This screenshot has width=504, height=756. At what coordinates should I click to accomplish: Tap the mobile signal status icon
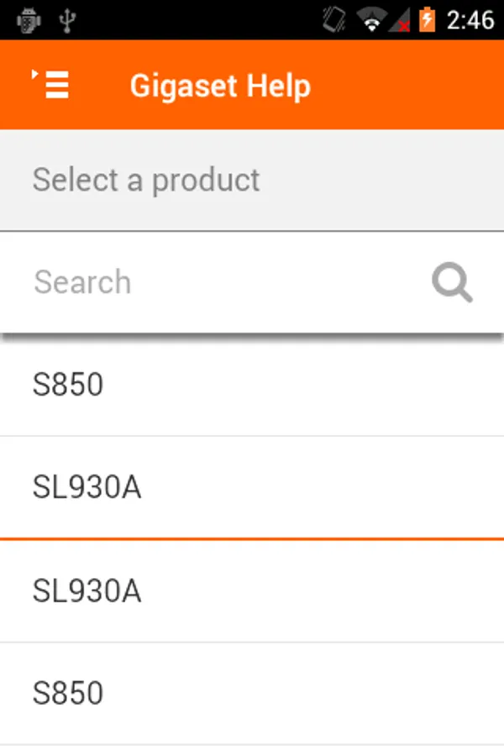click(x=400, y=19)
